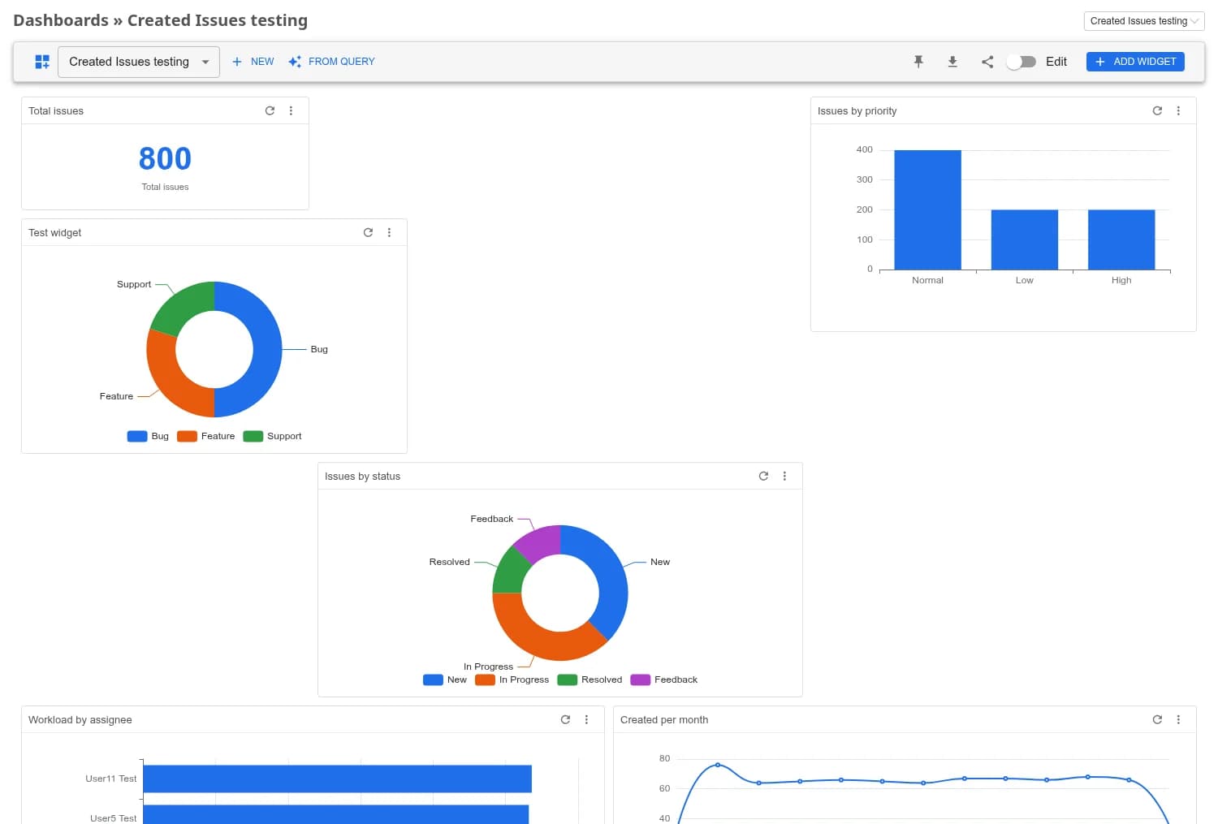This screenshot has width=1218, height=824.
Task: Refresh the Issues by priority widget
Action: (x=1157, y=110)
